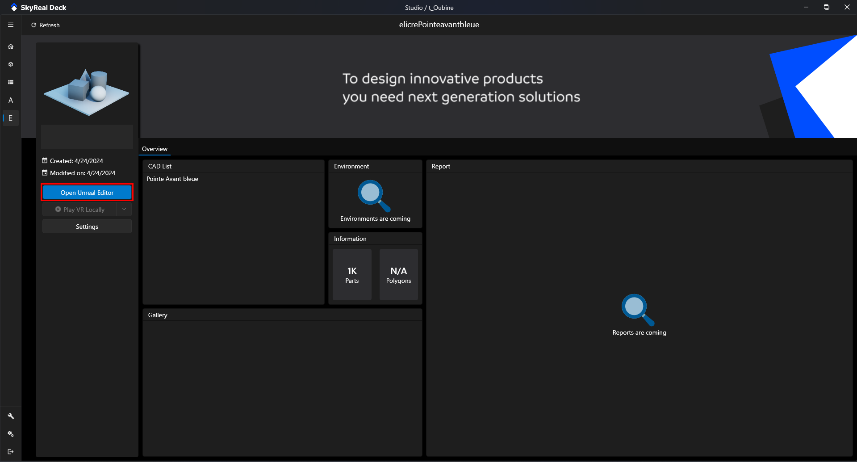The width and height of the screenshot is (857, 462).
Task: Click the project thumbnail with 3D shapes
Action: point(87,92)
